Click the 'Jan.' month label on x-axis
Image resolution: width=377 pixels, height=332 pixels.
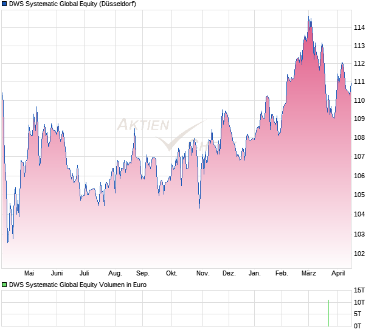(x=255, y=274)
